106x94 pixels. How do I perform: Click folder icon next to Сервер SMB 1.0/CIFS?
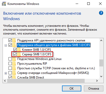[x=19, y=54]
